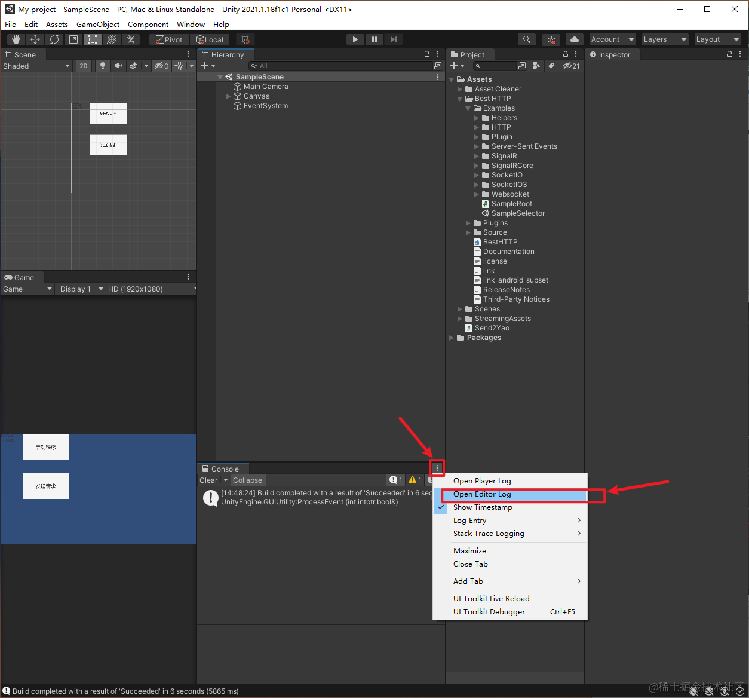Select the Send2Yao script asset

(492, 328)
